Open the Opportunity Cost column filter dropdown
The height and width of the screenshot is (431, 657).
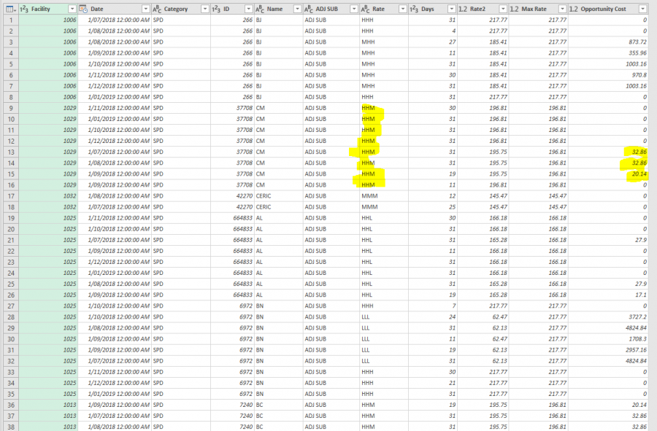coord(642,9)
